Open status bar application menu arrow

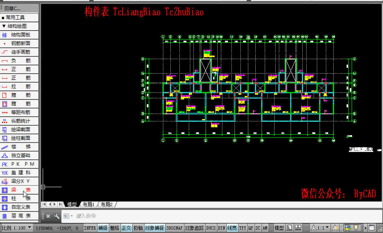click(x=365, y=228)
